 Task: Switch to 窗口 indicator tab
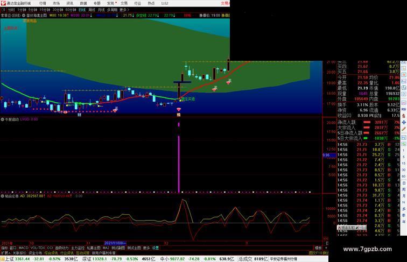point(13,248)
